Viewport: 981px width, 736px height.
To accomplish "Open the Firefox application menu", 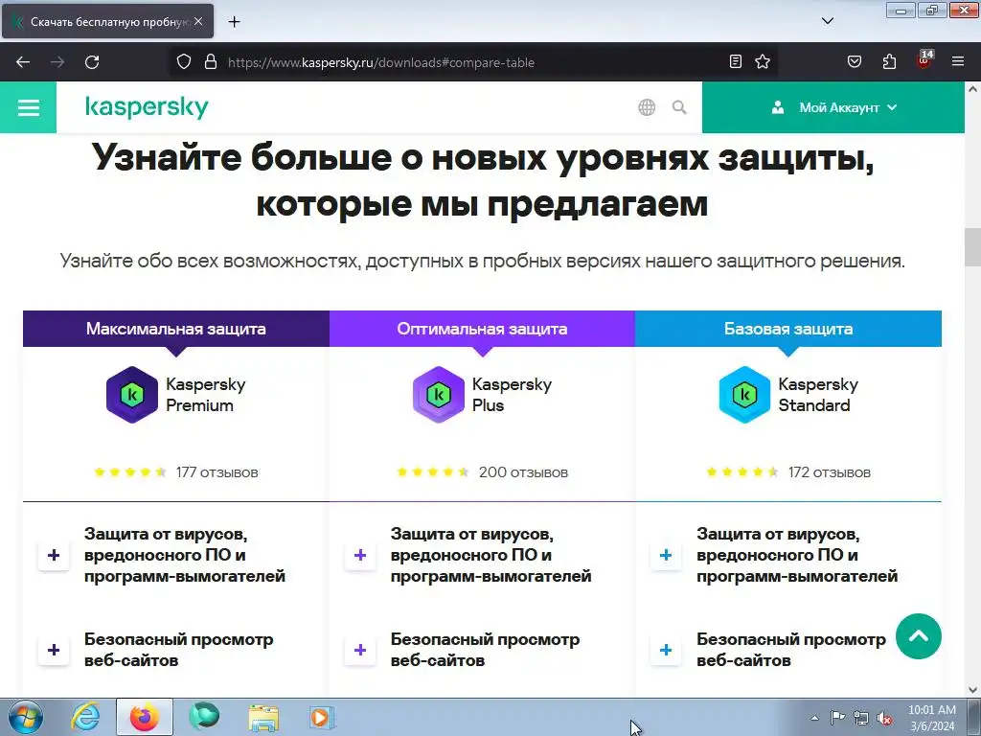I will (958, 61).
